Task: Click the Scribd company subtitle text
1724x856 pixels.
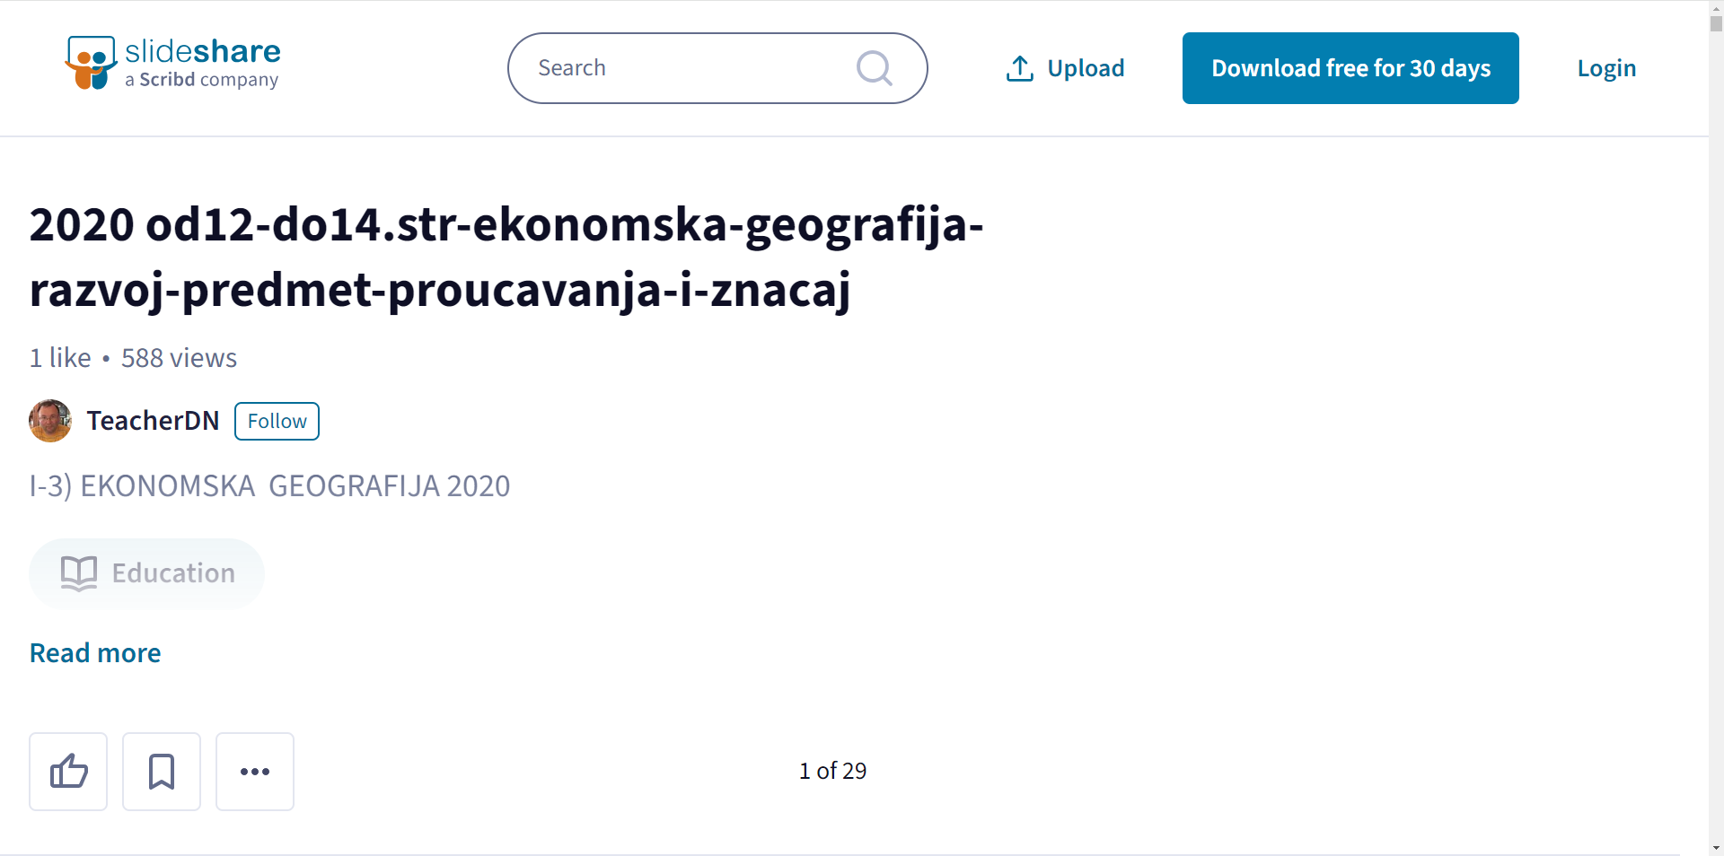Action: click(202, 80)
